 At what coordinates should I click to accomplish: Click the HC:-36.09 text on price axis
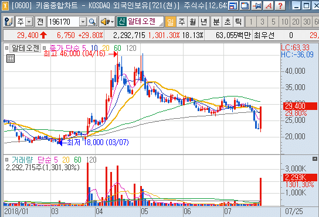[297, 54]
